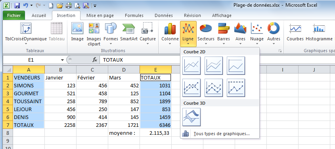
Task: Choose the first Courbe 2D line chart
Action: point(191,66)
